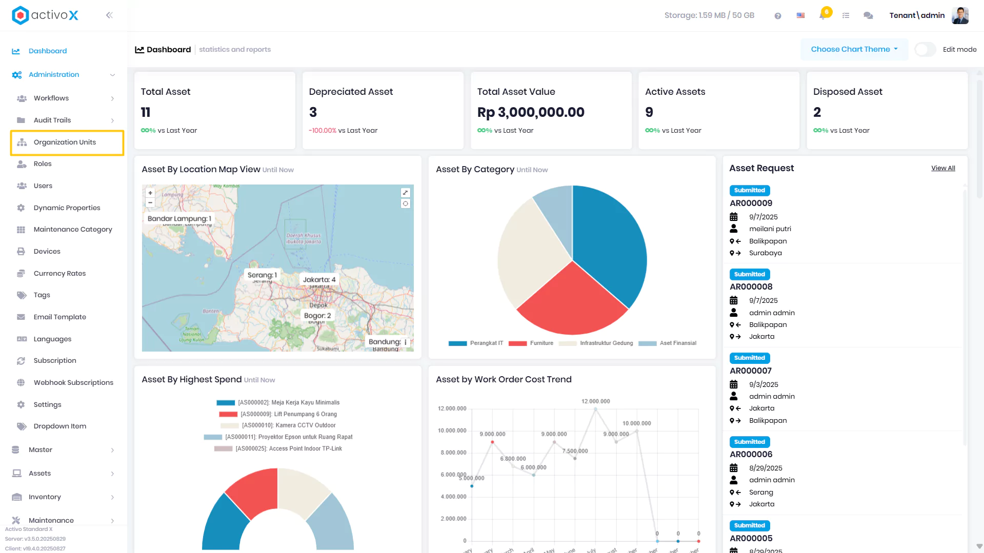This screenshot has width=984, height=553.
Task: Click the admin profile avatar
Action: tap(960, 15)
